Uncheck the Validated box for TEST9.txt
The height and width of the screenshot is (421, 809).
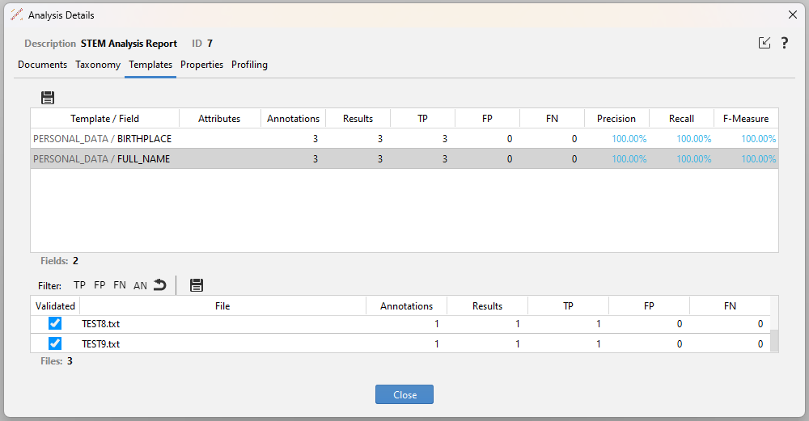coord(55,344)
